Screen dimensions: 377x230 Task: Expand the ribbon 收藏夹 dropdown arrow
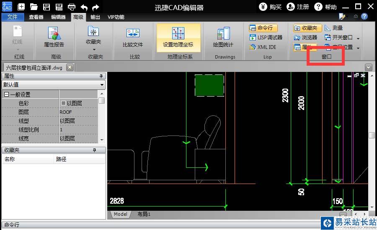pos(94,49)
